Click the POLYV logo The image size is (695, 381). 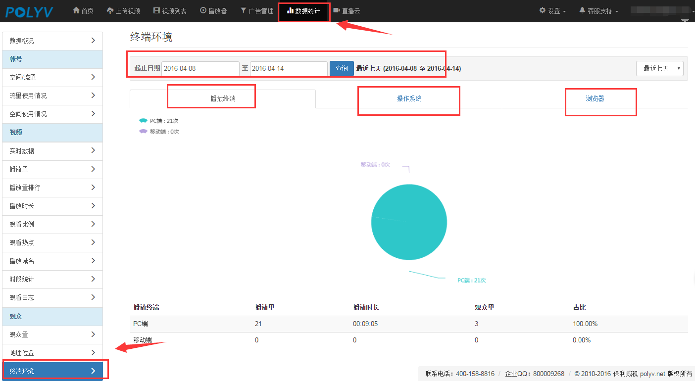click(x=29, y=11)
